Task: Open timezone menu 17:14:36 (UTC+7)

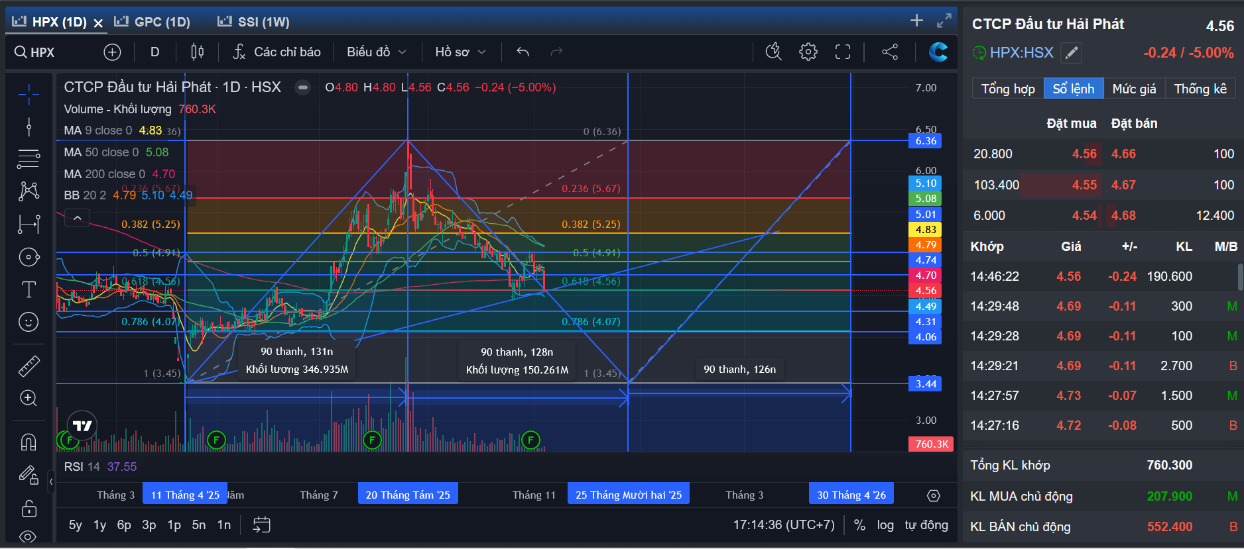Action: [784, 525]
